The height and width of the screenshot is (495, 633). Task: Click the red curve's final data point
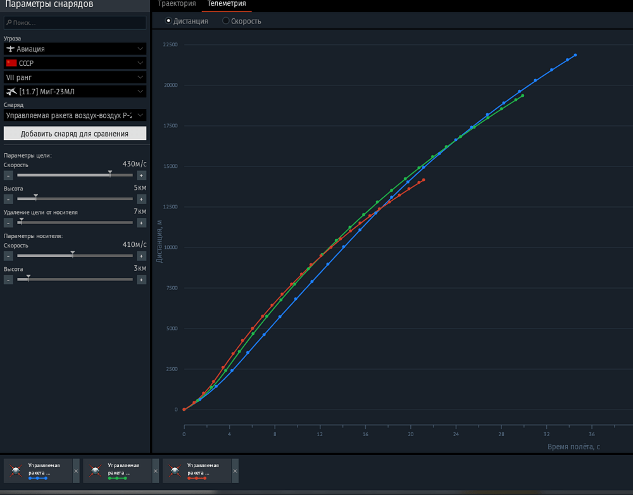(x=423, y=180)
